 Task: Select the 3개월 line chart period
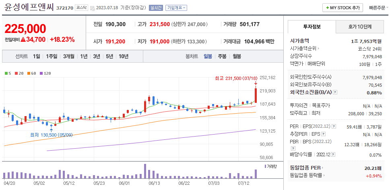[69, 56]
